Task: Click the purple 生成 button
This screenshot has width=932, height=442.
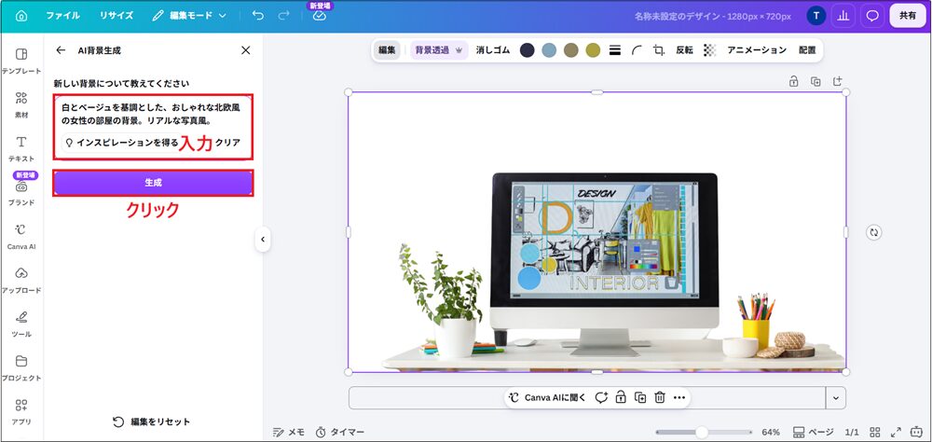Action: (154, 183)
